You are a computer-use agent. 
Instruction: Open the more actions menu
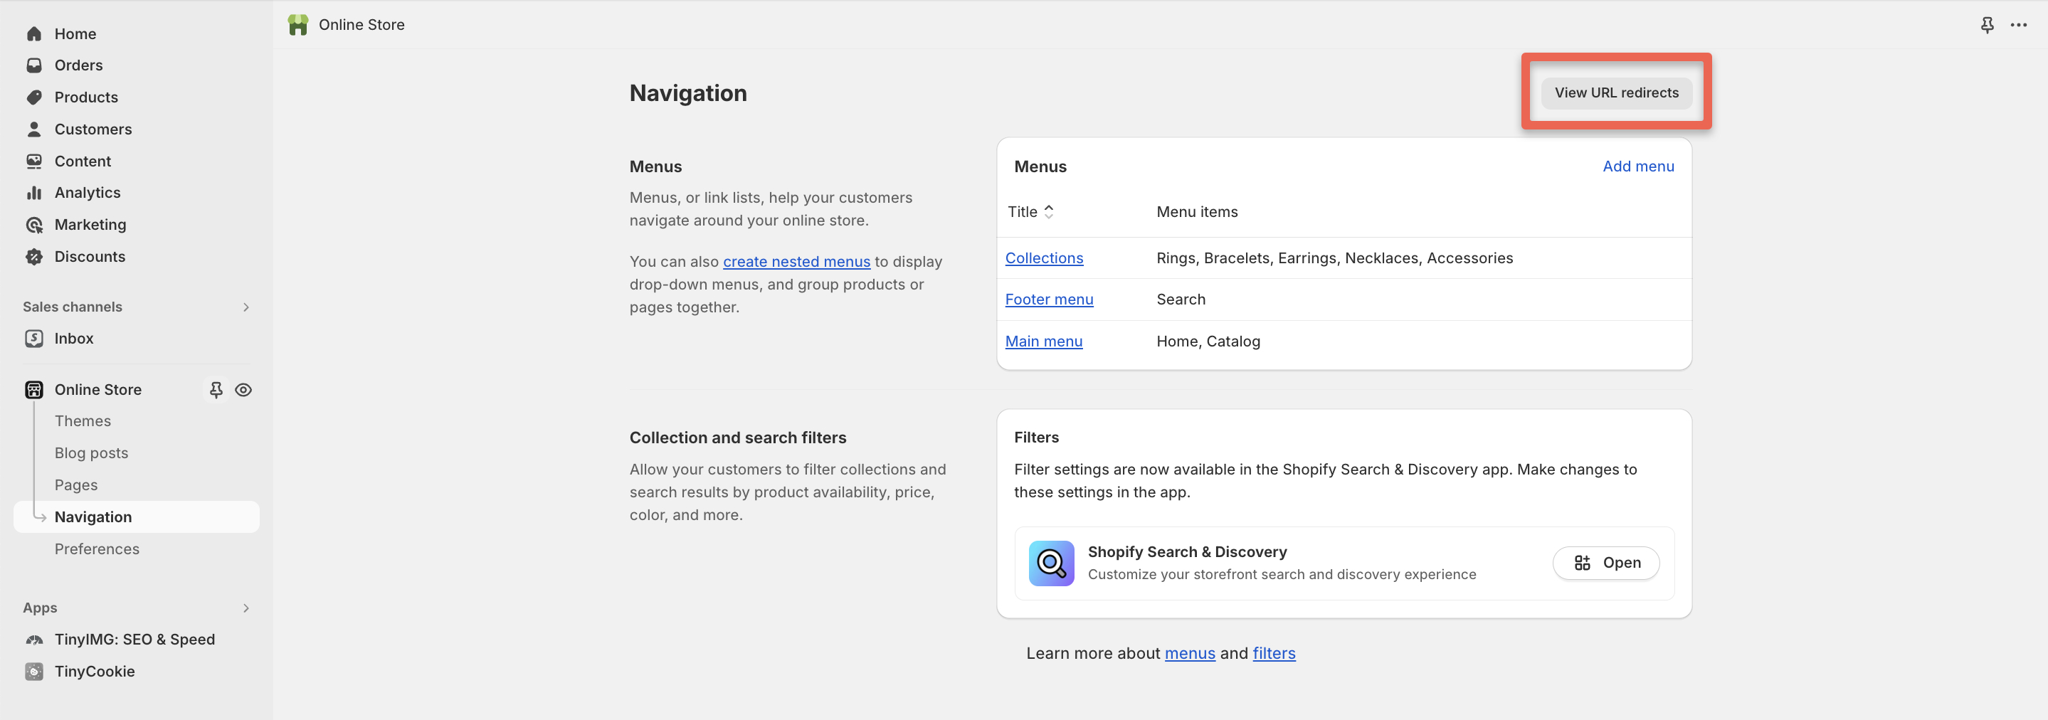[x=2020, y=25]
